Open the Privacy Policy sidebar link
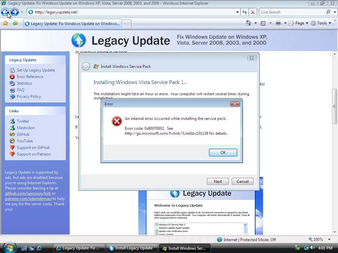338x253 pixels. (29, 97)
